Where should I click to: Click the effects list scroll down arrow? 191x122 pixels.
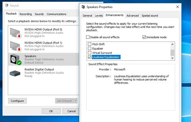172,58
